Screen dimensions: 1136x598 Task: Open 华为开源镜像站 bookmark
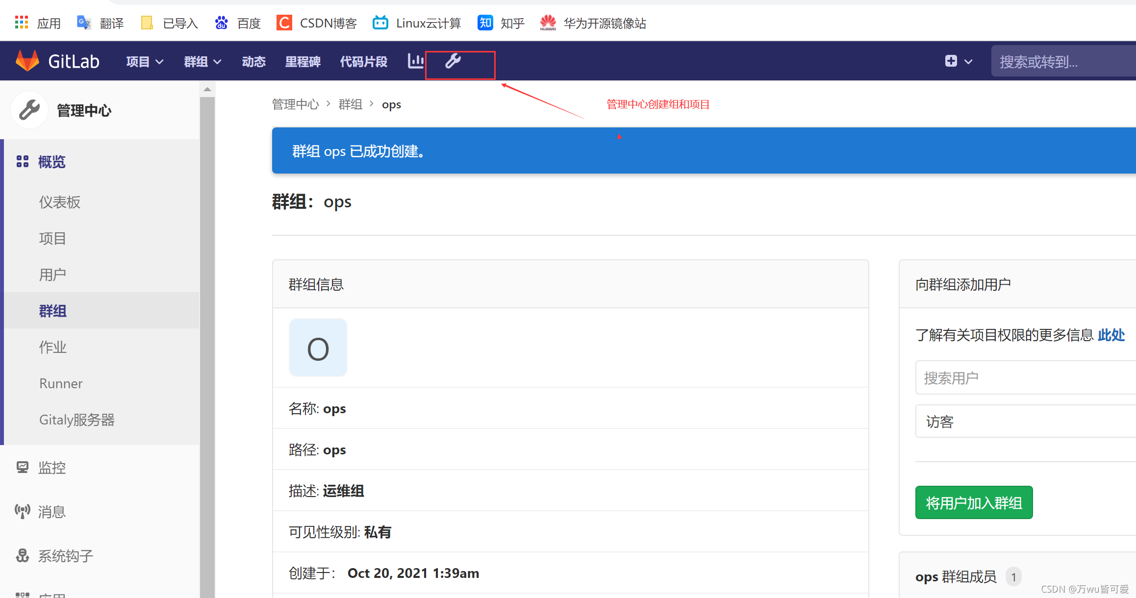593,23
